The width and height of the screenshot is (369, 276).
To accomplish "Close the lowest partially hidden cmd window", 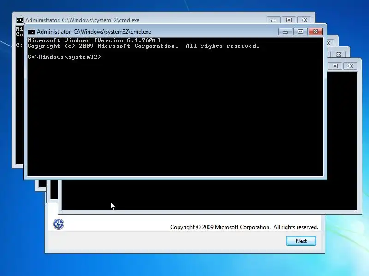I will [x=350, y=66].
